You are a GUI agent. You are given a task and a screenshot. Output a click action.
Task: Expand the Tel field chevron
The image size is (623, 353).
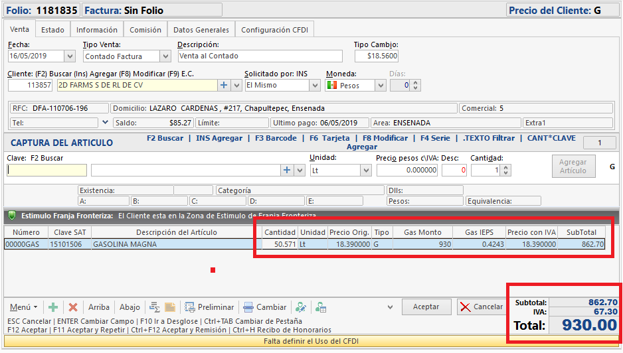(x=105, y=122)
